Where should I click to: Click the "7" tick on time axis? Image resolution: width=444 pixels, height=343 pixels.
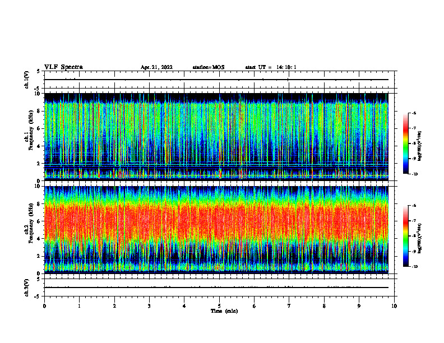(289, 306)
